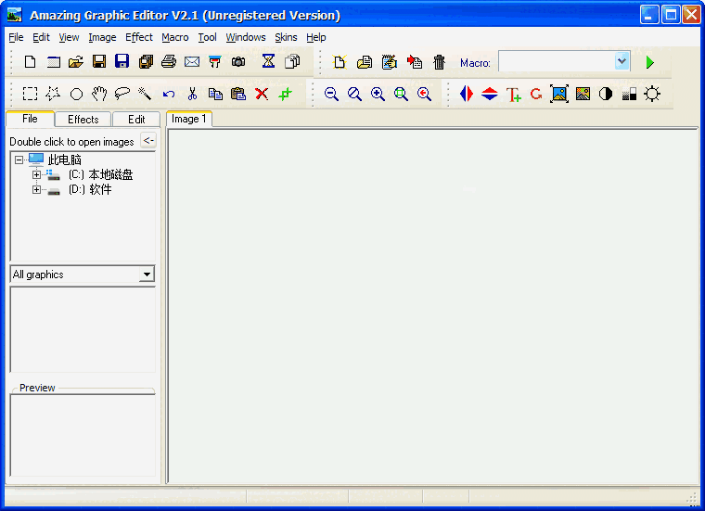
Task: Select the polygon star selection tool
Action: [53, 94]
